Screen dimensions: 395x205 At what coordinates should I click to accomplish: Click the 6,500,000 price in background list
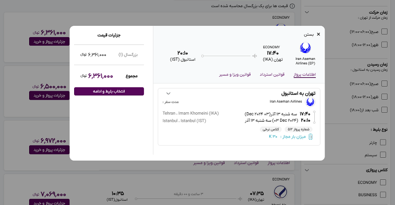point(49,87)
